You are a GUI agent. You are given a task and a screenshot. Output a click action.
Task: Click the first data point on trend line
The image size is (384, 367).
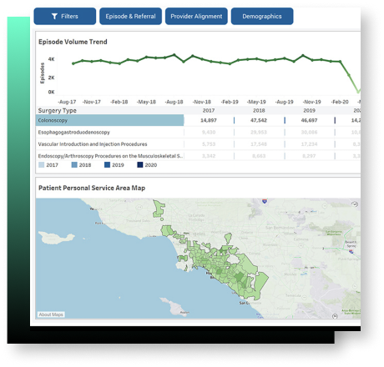73,63
